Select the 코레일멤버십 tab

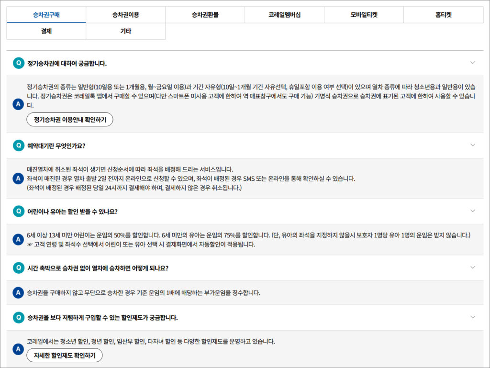284,15
